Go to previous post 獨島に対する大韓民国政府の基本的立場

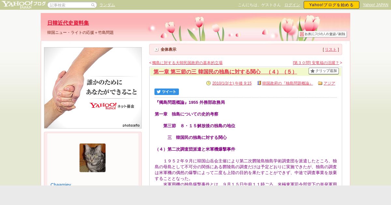(187, 63)
